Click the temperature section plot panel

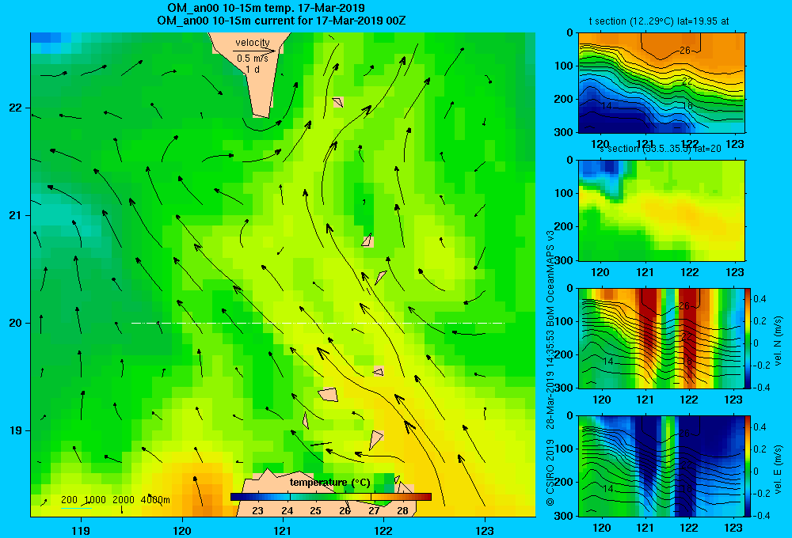coord(661,83)
